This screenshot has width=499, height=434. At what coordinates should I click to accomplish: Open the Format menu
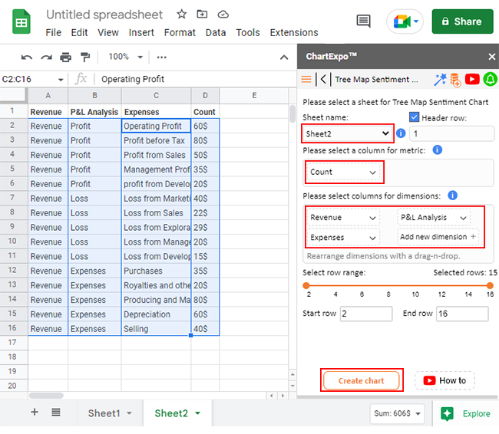click(180, 32)
